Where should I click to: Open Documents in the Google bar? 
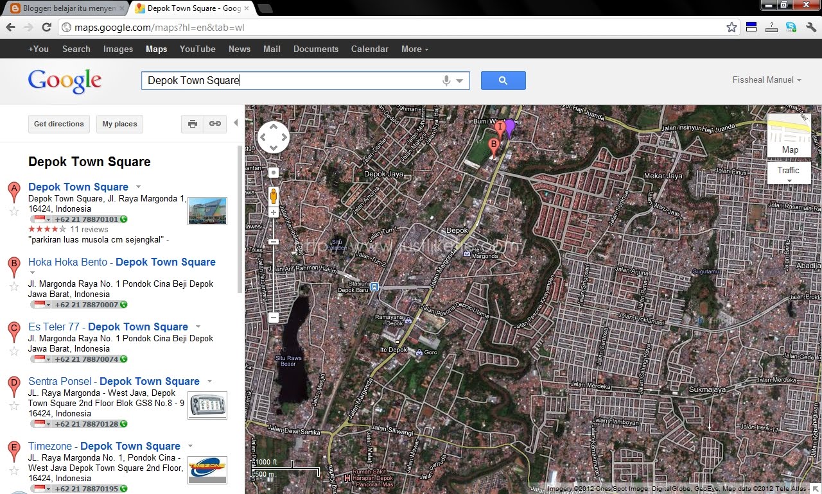click(316, 49)
